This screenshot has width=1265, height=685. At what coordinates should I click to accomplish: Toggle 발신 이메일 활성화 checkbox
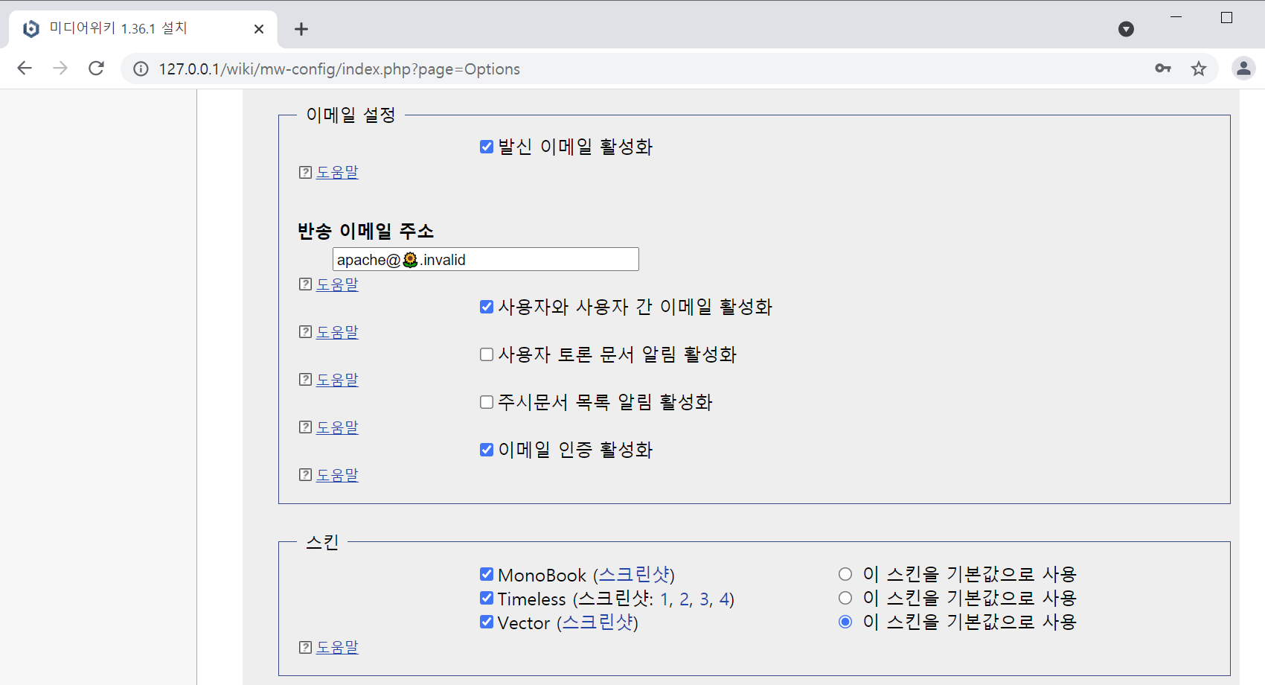click(487, 147)
